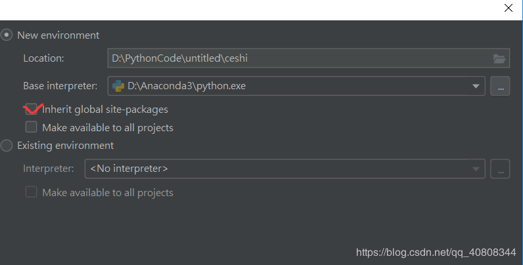Screen dimensions: 523x265
Task: Close the dialog with the X button
Action: tap(509, 9)
